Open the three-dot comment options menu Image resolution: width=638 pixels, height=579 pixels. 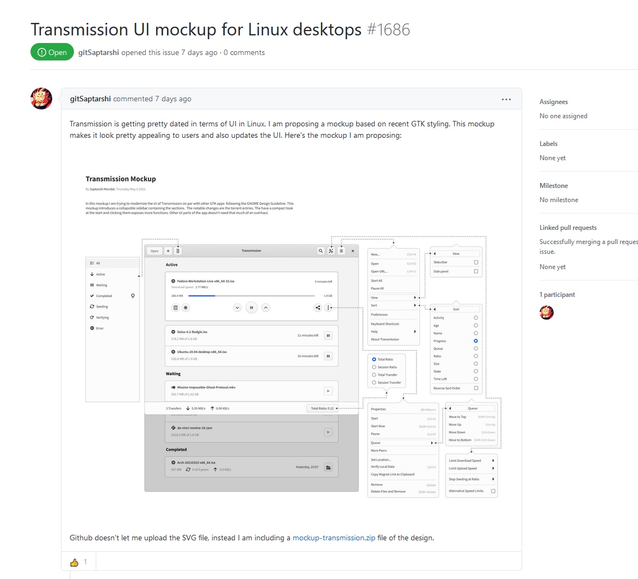506,99
